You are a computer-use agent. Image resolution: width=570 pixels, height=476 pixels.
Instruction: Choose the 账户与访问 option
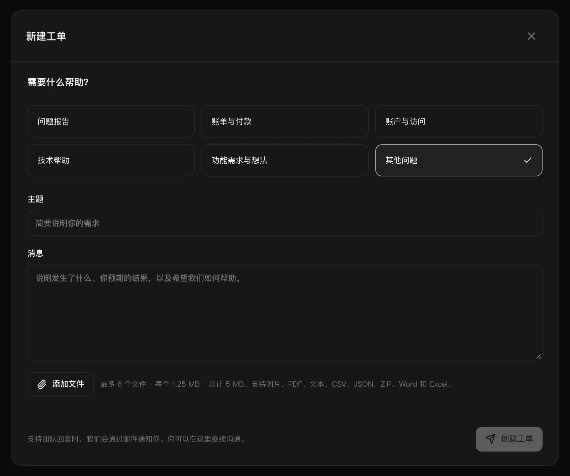pyautogui.click(x=459, y=122)
